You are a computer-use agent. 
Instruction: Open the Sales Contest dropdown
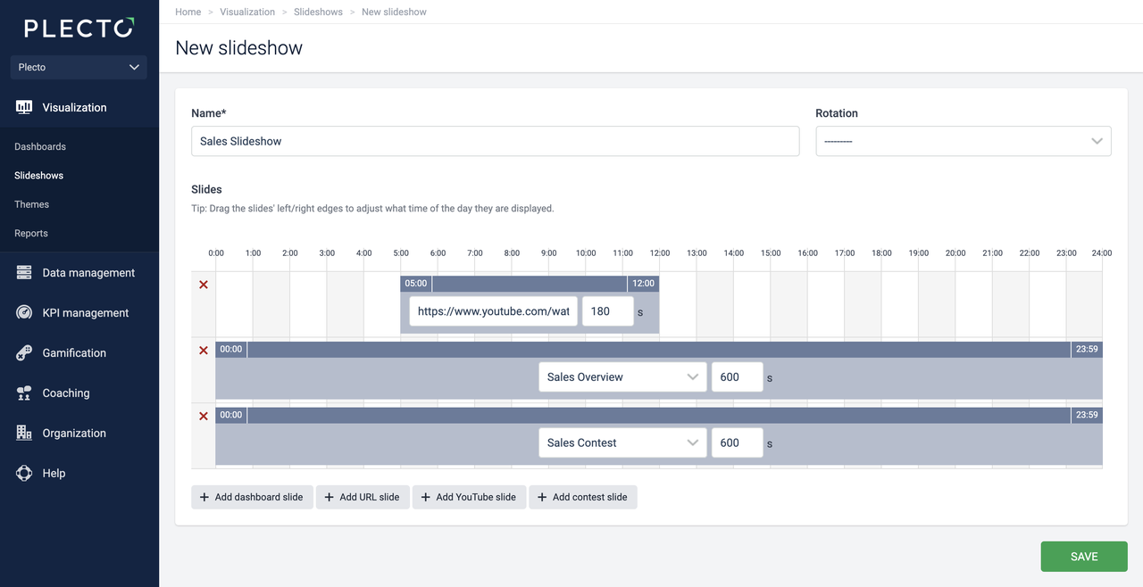click(x=622, y=443)
